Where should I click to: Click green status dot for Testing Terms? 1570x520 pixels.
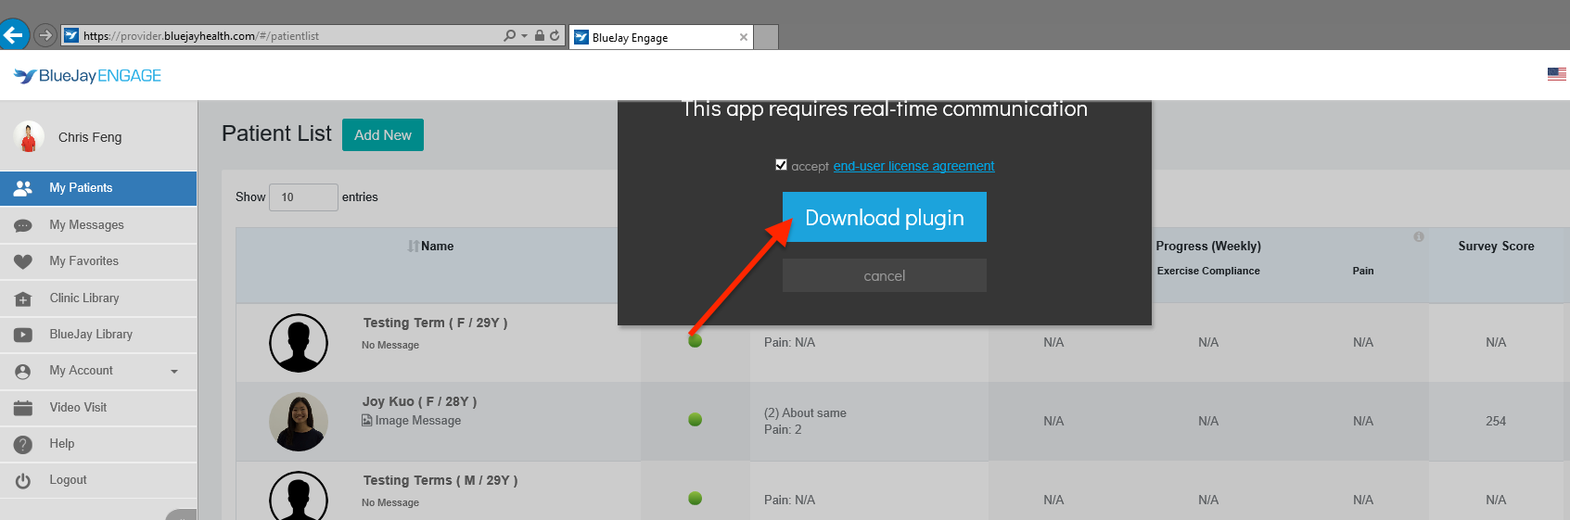tap(696, 499)
